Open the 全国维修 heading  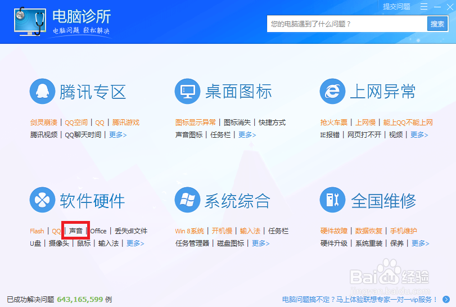click(x=383, y=201)
